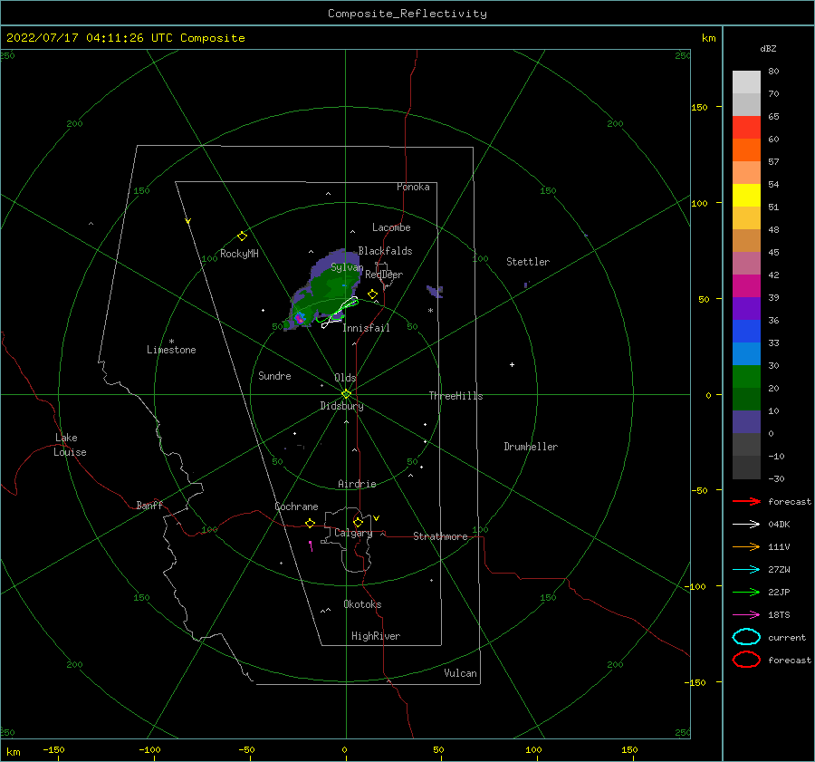The width and height of the screenshot is (815, 762).
Task: Click the Composite_Reflectivity title
Action: click(407, 14)
